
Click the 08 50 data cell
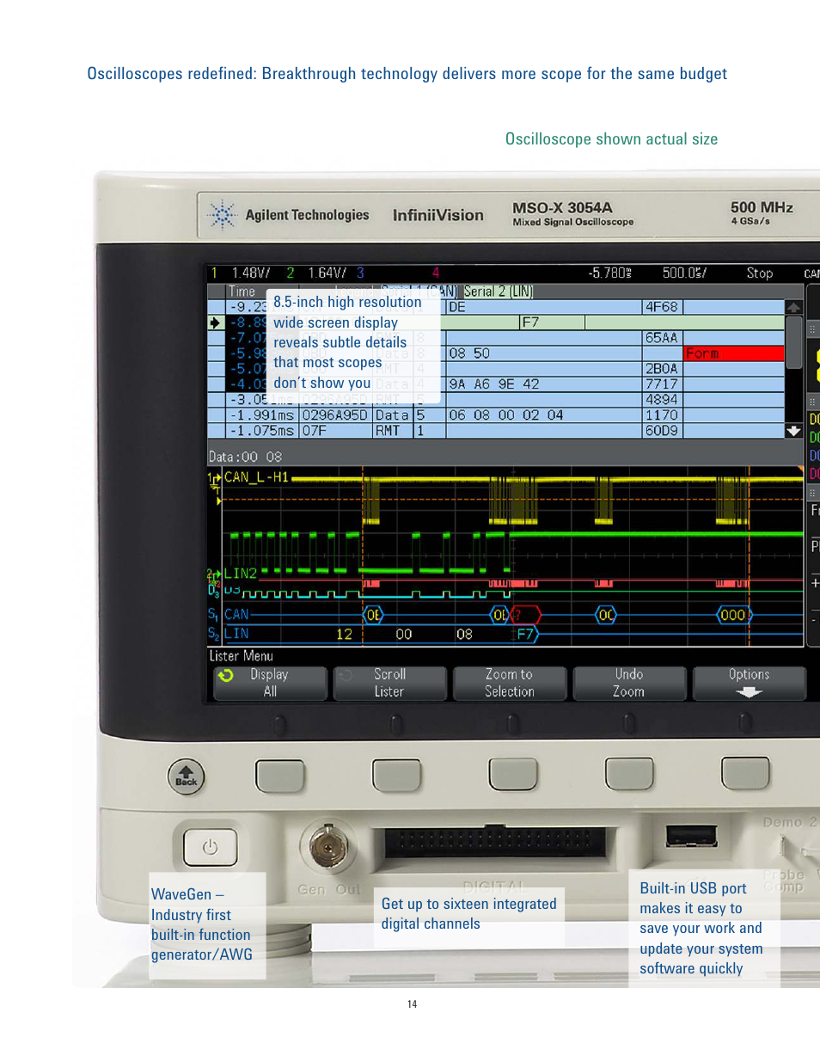point(543,353)
